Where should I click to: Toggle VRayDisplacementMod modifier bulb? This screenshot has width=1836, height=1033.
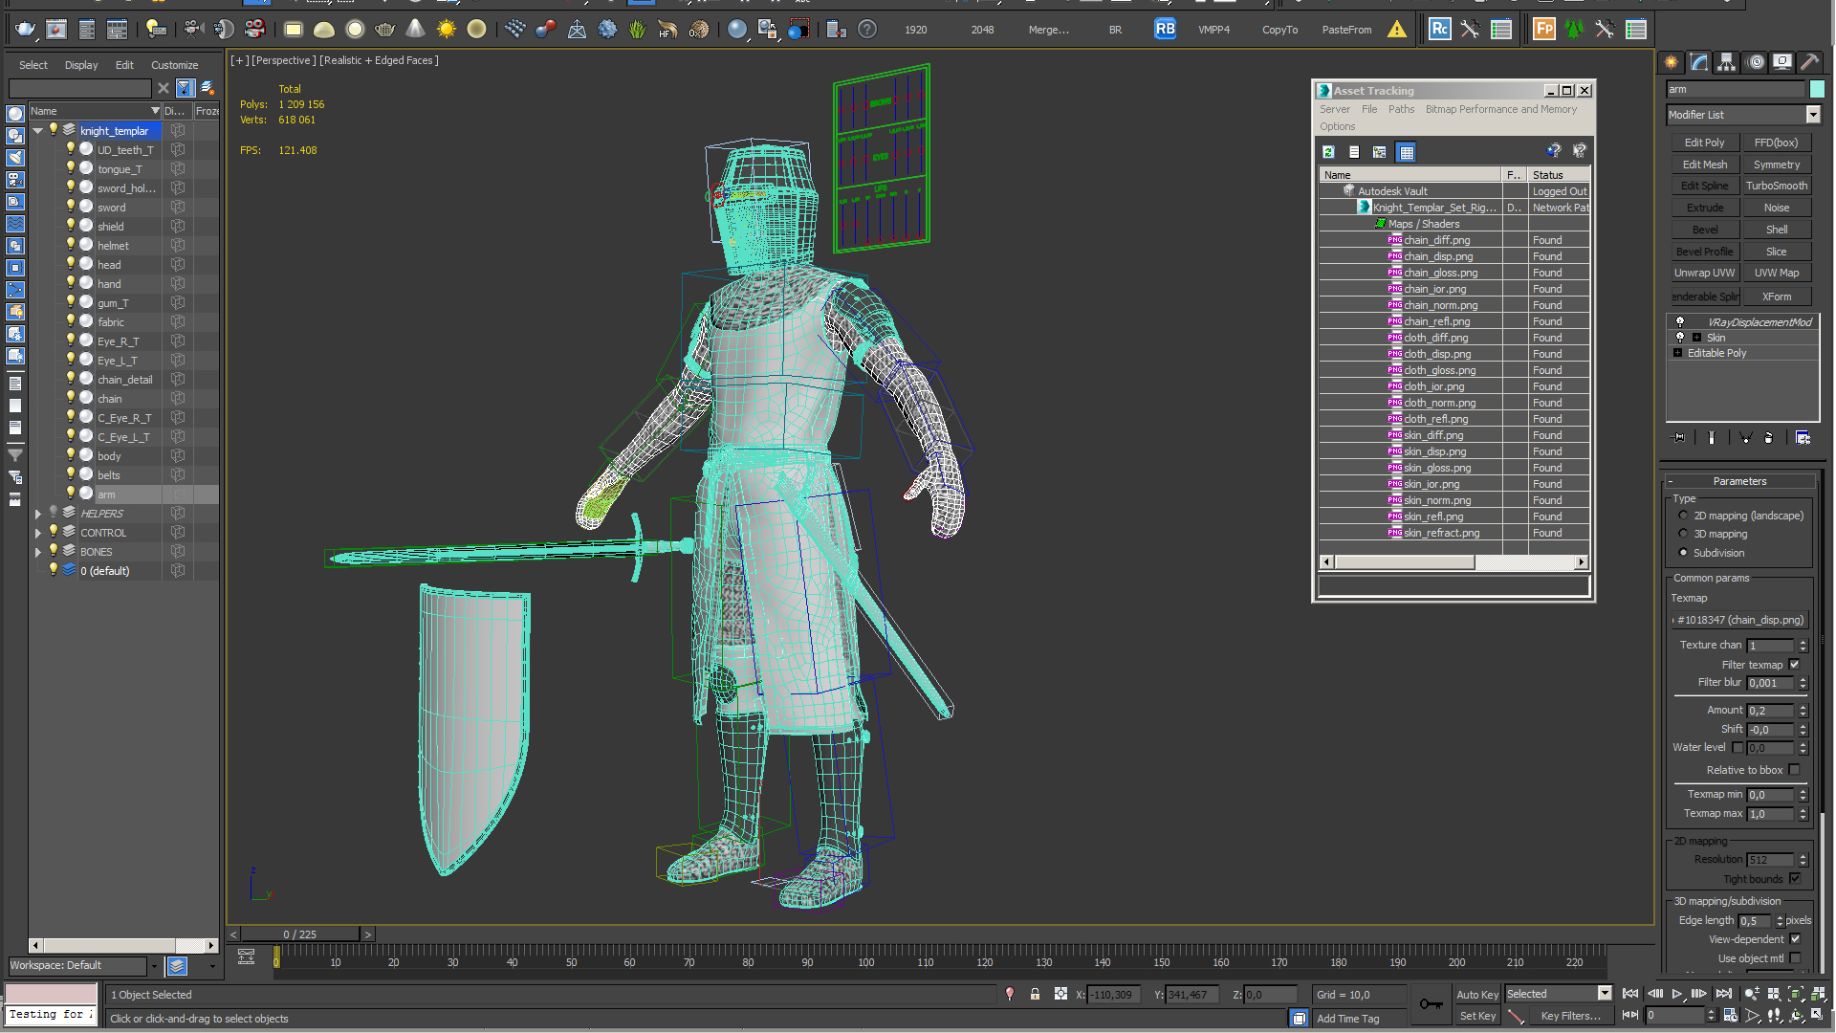click(1680, 322)
